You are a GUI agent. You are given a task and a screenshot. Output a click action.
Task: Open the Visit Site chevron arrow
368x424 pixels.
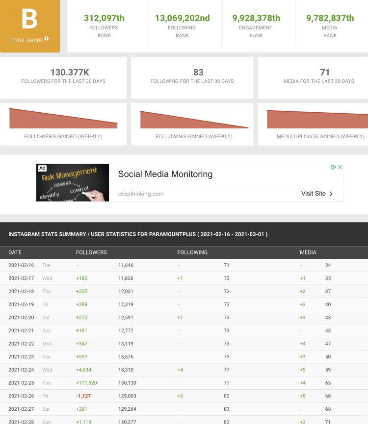pos(331,194)
